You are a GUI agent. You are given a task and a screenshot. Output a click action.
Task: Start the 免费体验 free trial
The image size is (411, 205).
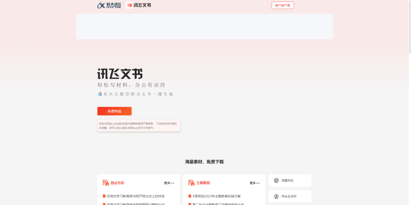point(114,111)
